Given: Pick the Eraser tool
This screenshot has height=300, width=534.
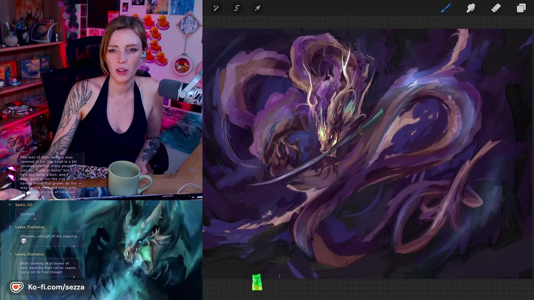Looking at the screenshot, I should pyautogui.click(x=496, y=8).
